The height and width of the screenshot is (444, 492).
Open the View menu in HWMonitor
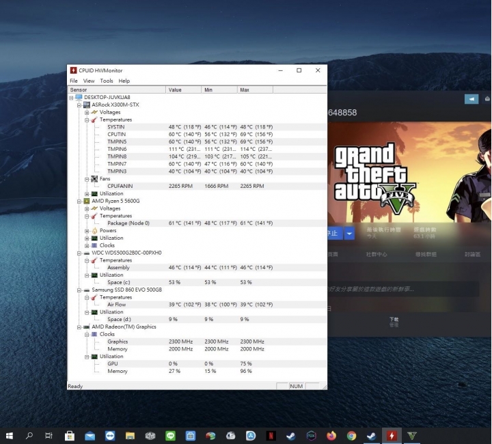[x=89, y=81]
